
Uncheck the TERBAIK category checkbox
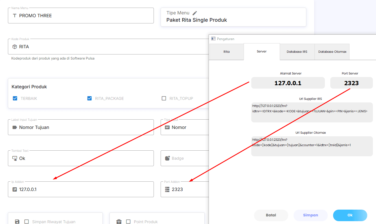tap(15, 98)
